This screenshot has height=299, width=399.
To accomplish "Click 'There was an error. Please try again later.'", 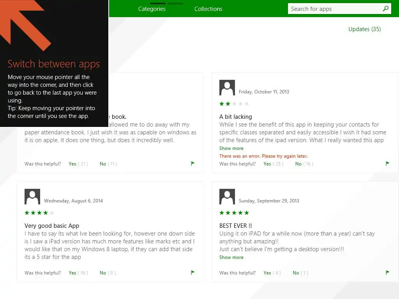I will (263, 156).
